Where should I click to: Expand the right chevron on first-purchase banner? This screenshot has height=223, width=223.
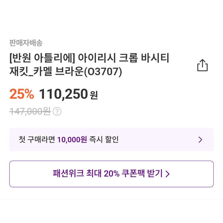(x=200, y=140)
